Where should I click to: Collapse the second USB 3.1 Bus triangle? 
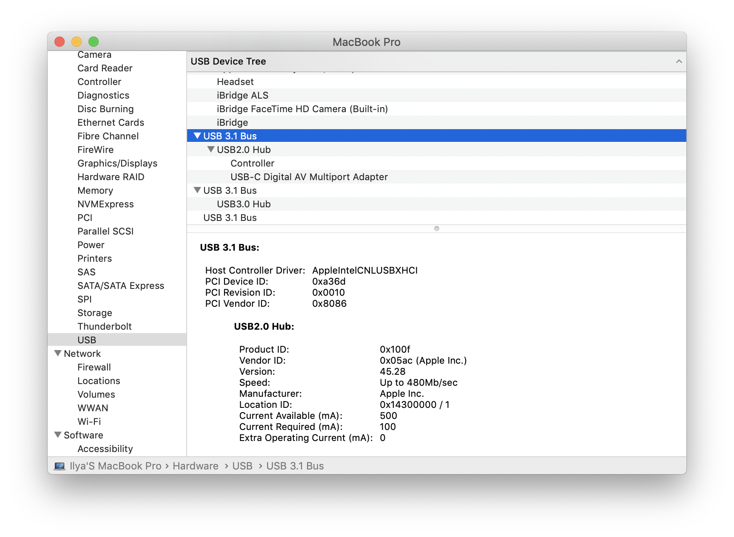(x=197, y=190)
